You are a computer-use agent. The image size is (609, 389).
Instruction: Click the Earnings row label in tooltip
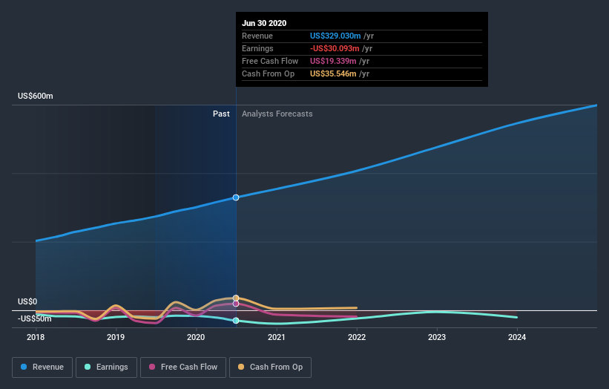[x=257, y=48]
